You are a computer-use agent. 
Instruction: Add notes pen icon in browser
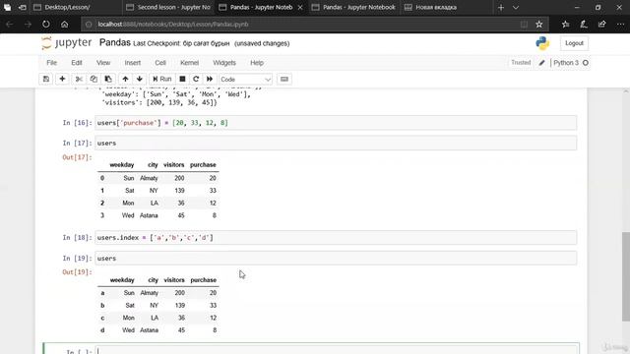584,25
